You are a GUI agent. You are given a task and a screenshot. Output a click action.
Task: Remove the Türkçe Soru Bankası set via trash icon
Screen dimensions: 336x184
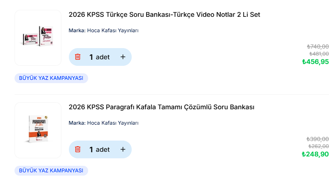78,57
